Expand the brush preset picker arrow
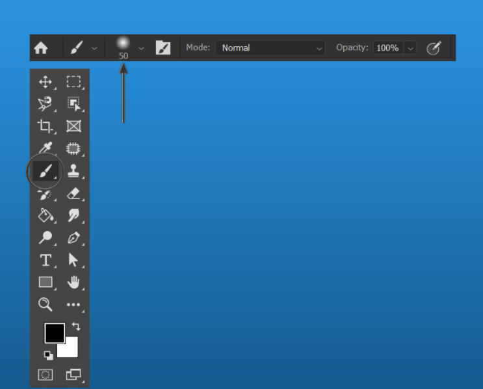This screenshot has width=483, height=389. (x=141, y=48)
